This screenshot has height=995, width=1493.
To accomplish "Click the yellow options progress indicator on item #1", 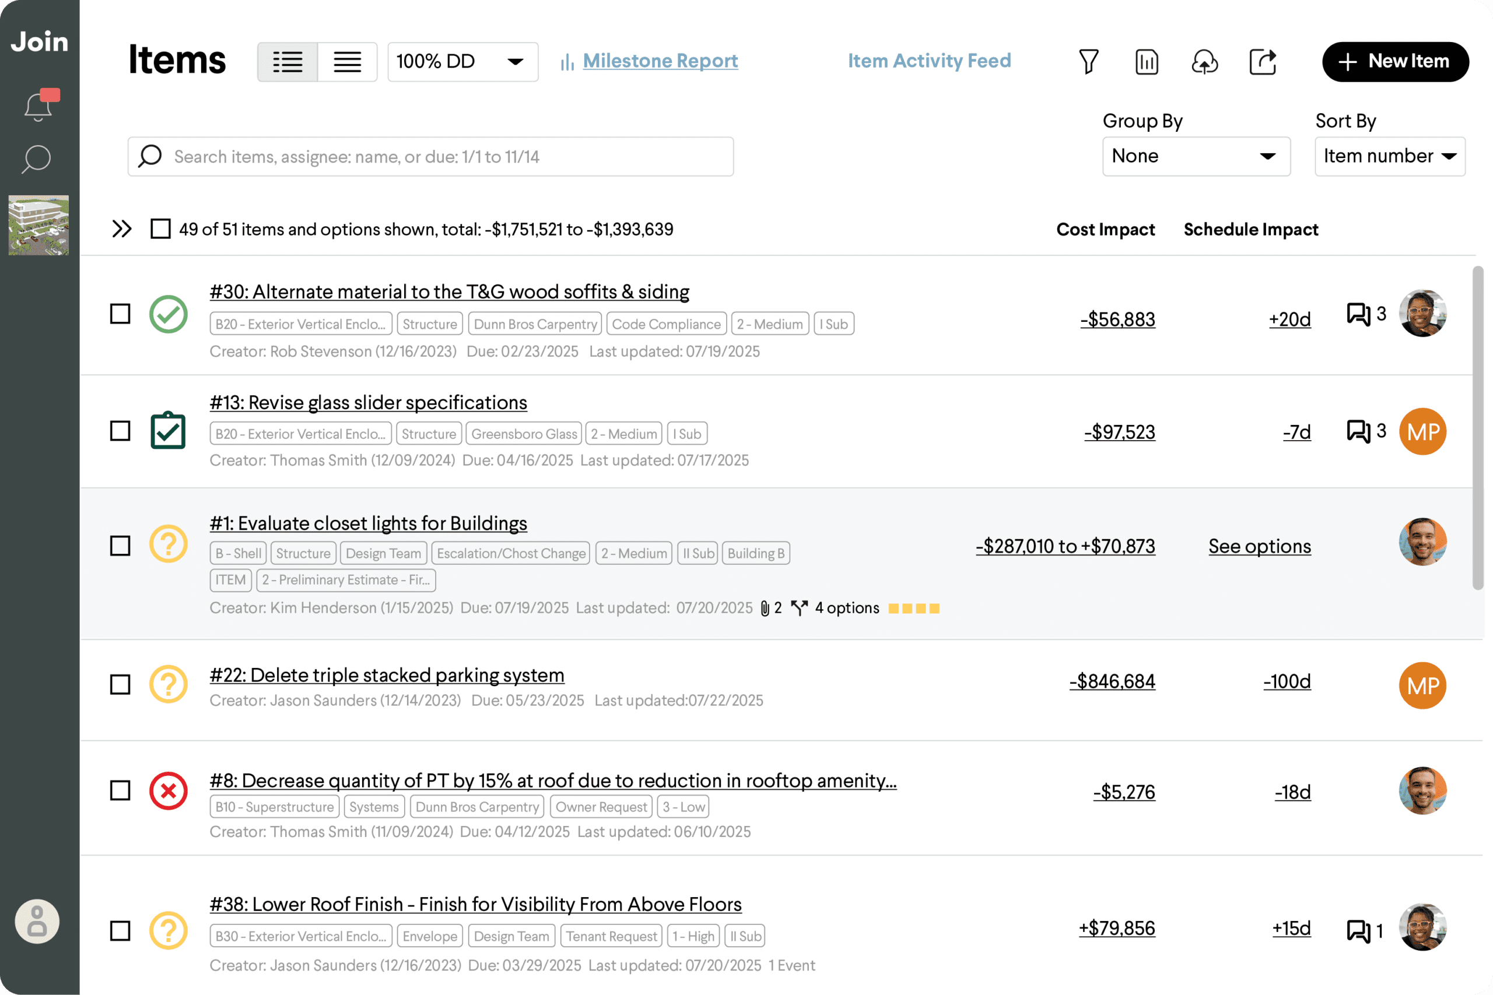I will 914,608.
